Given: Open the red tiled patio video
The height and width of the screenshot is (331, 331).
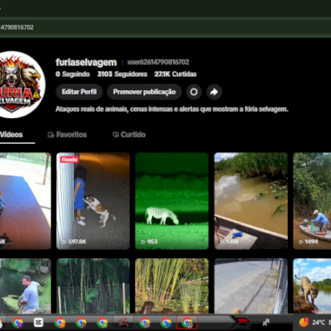Looking at the screenshot, I should click(26, 201).
